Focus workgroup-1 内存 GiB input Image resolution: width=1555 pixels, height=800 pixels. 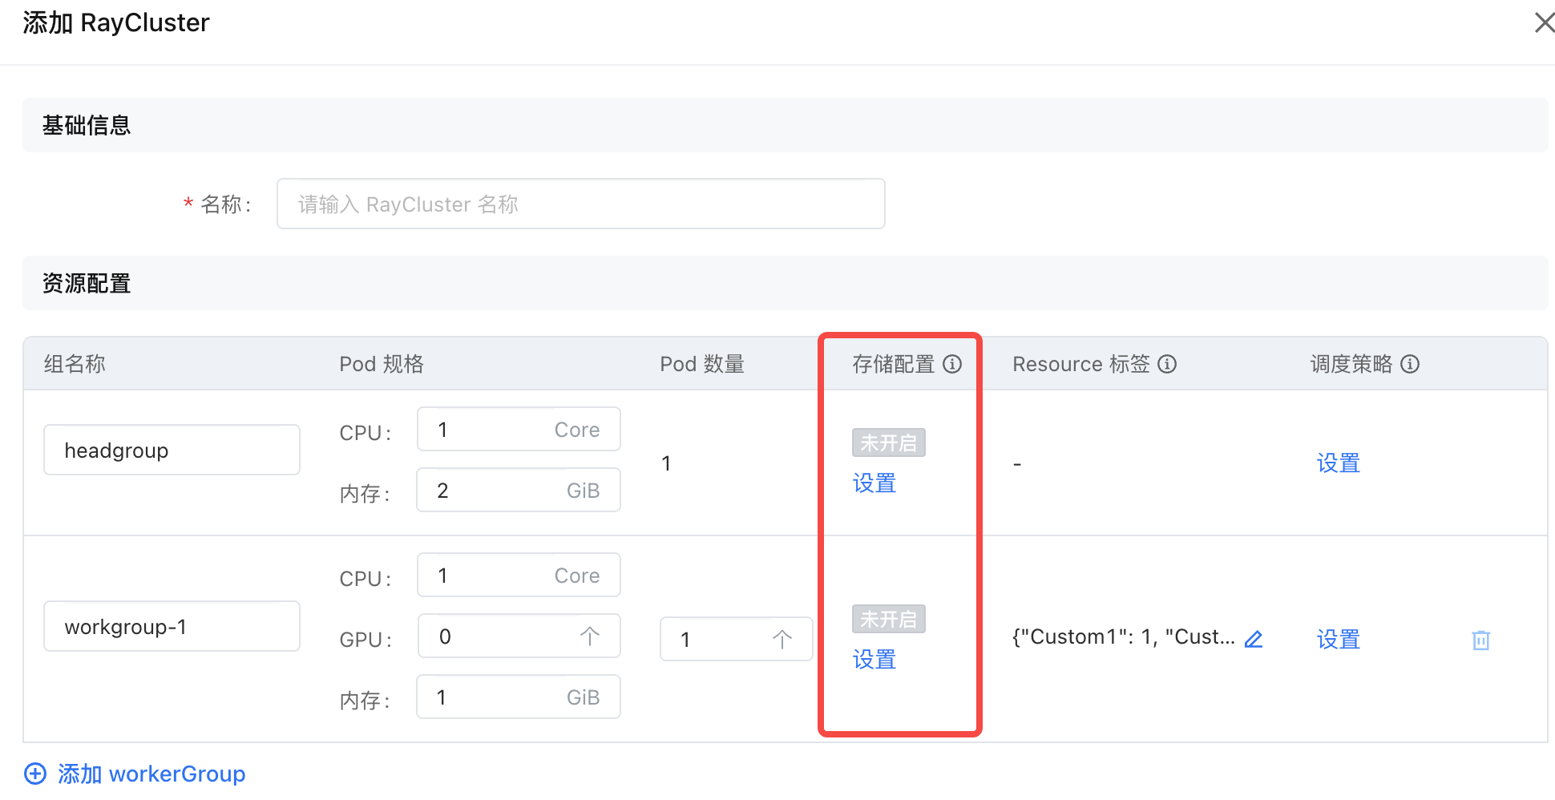coord(519,697)
